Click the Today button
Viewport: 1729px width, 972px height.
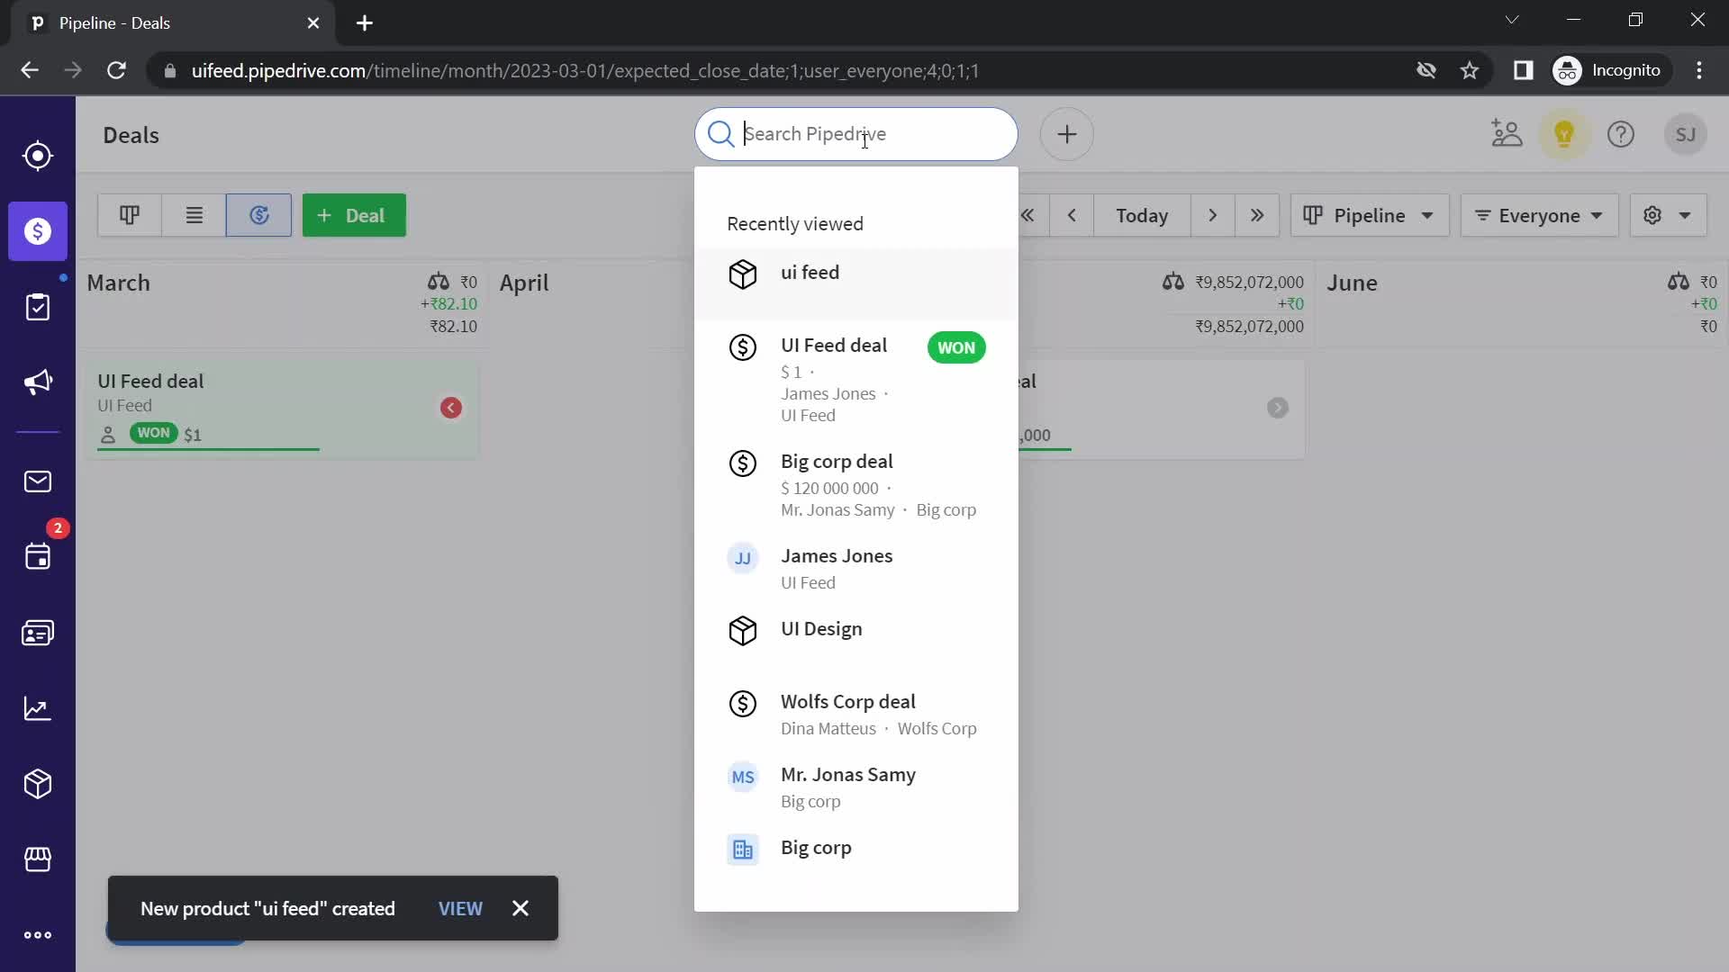point(1142,215)
